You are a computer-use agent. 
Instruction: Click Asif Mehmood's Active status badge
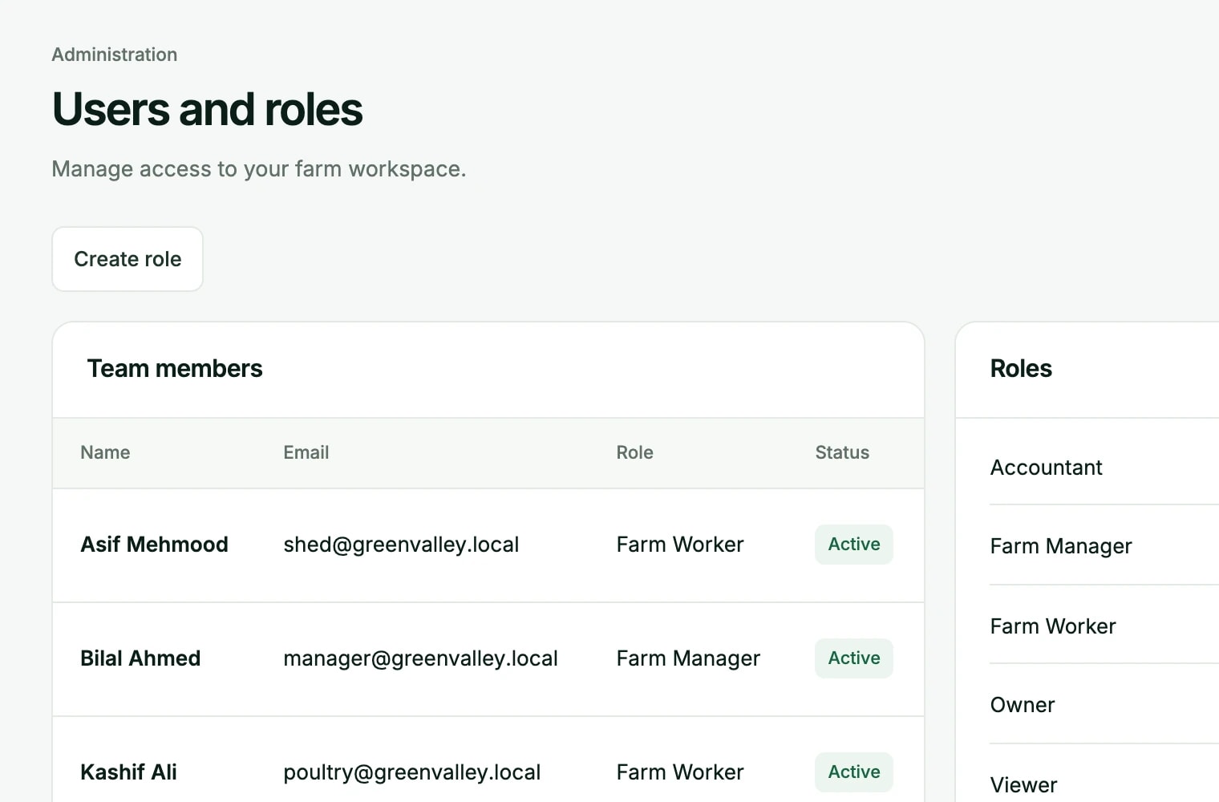tap(854, 545)
